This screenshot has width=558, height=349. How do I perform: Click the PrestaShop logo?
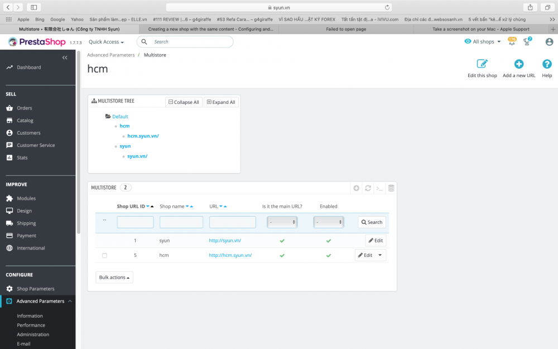[x=37, y=42]
